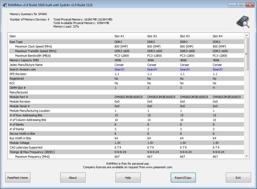Select the # of Banks row label
This screenshot has width=257, height=189.
tap(17, 124)
